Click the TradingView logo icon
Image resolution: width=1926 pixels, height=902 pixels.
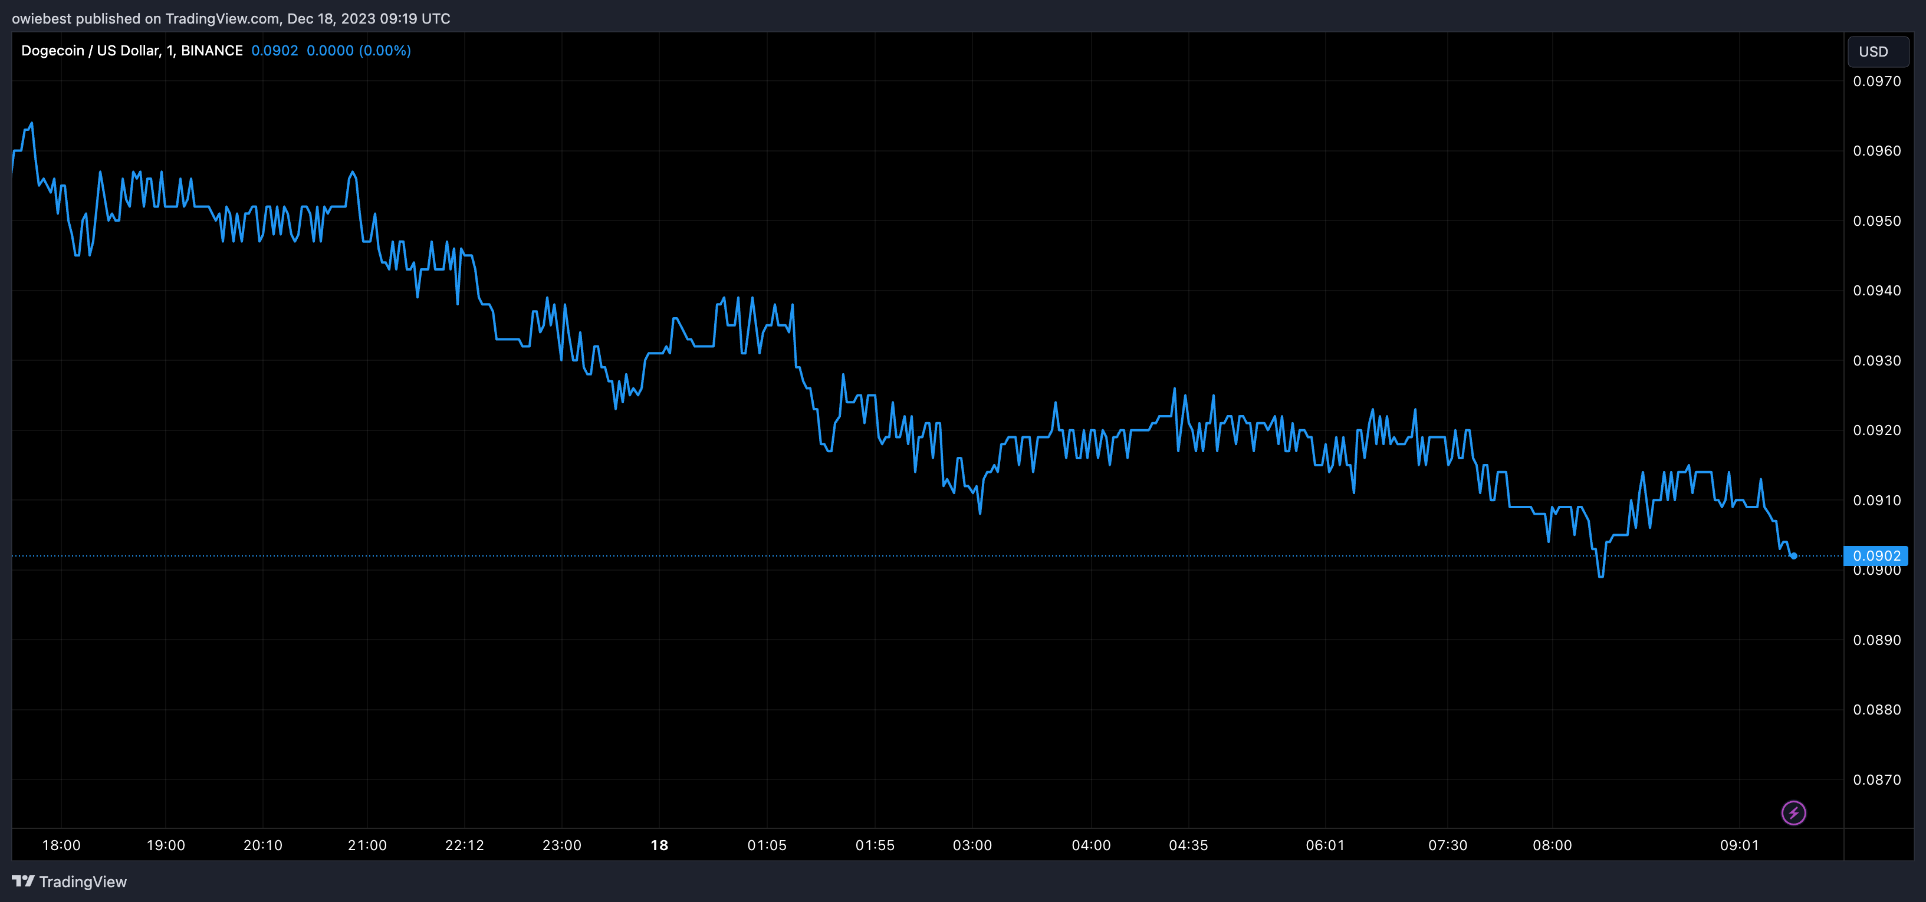point(23,881)
